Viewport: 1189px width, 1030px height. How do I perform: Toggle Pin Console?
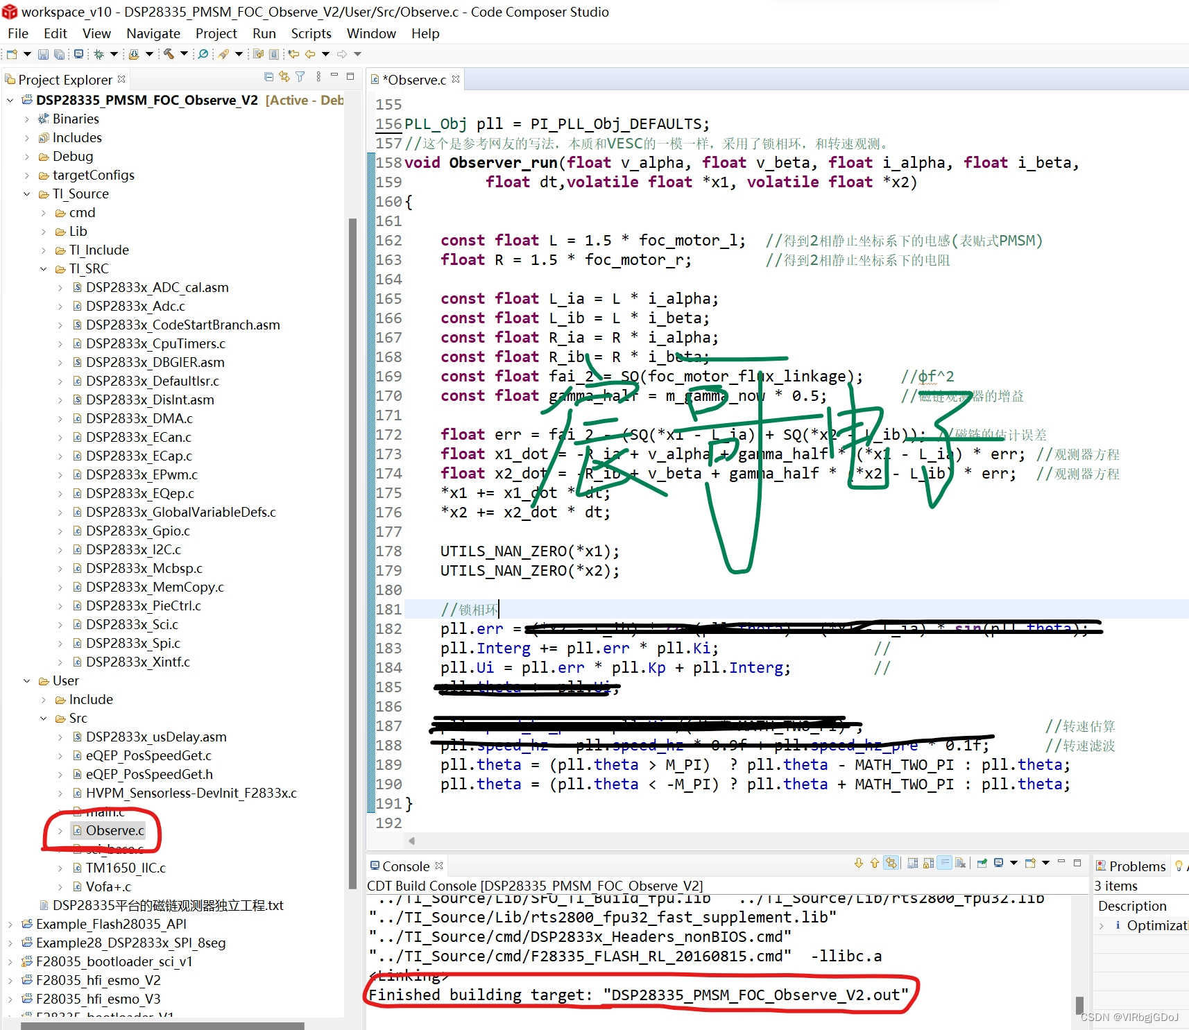[x=982, y=863]
